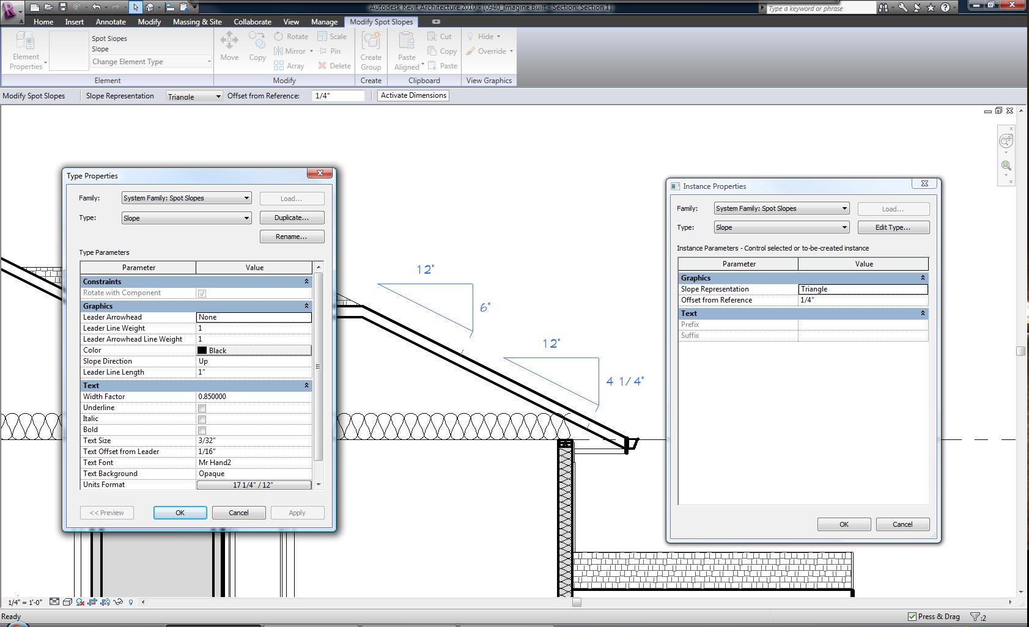The height and width of the screenshot is (627, 1029).
Task: Expand Type dropdown in Type Properties
Action: point(186,218)
